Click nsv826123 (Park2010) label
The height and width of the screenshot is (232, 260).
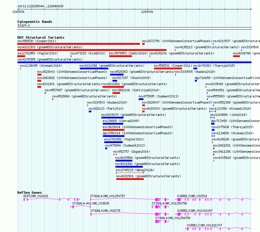point(106,109)
